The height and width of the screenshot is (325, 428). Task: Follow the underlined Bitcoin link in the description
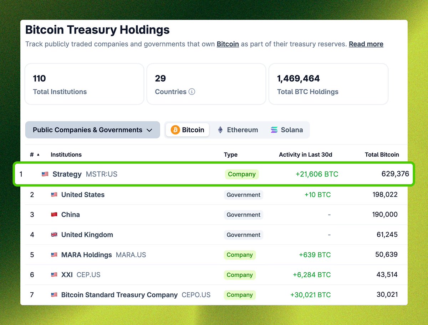click(x=228, y=44)
